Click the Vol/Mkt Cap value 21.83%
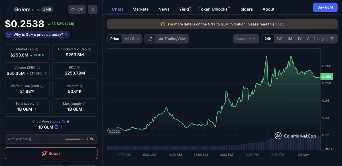Viewport: 342px width, 166px height. tap(27, 91)
